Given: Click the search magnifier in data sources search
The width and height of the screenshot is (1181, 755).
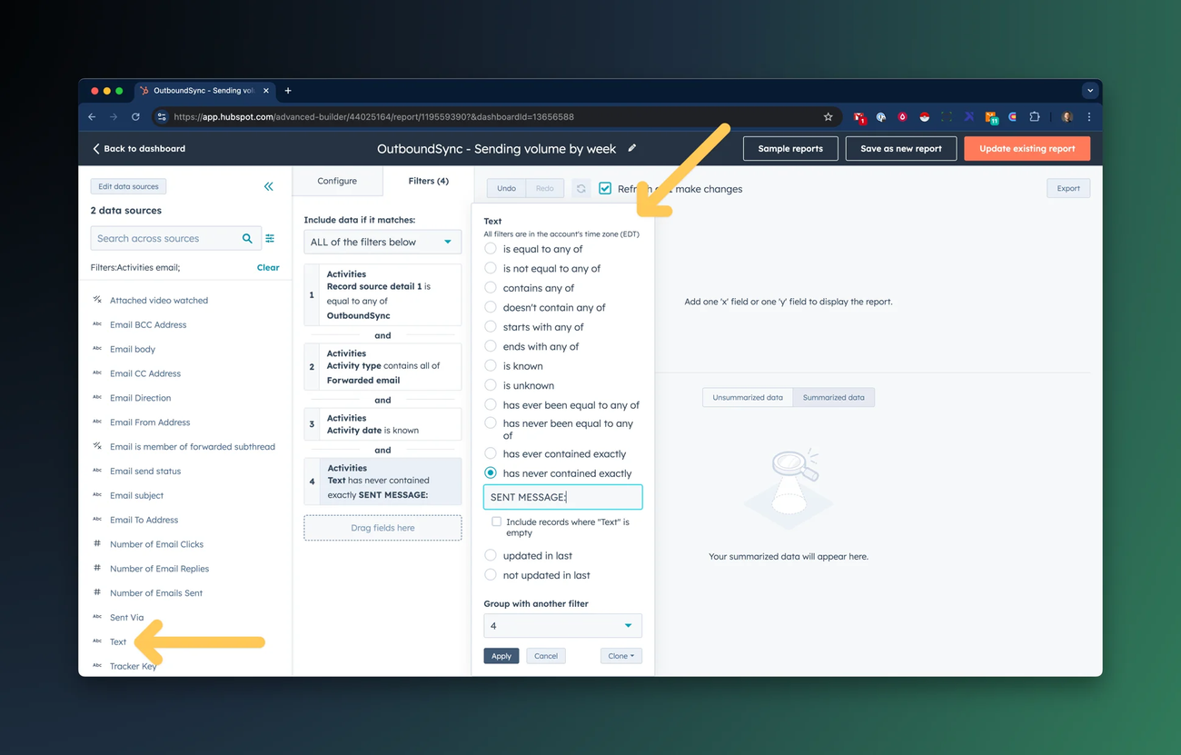Looking at the screenshot, I should 246,237.
